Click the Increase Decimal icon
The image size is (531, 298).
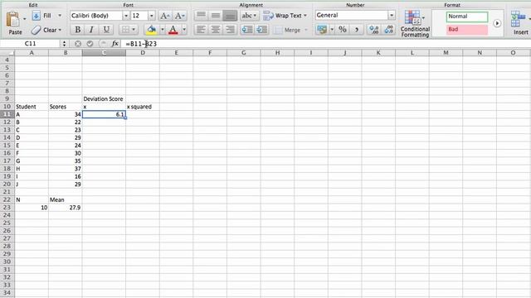point(374,30)
